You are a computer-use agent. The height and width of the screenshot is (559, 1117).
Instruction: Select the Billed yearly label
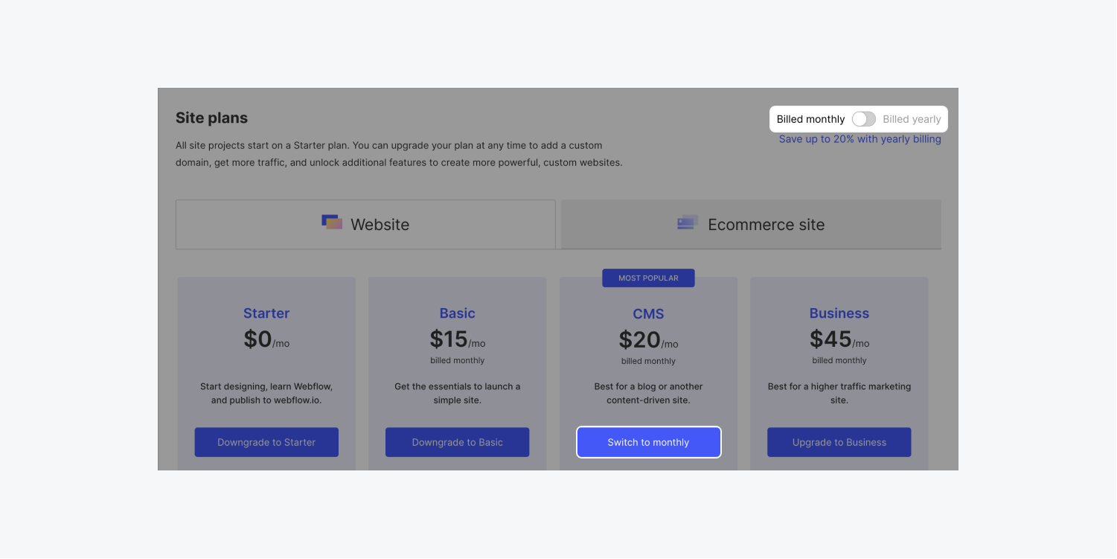[912, 119]
